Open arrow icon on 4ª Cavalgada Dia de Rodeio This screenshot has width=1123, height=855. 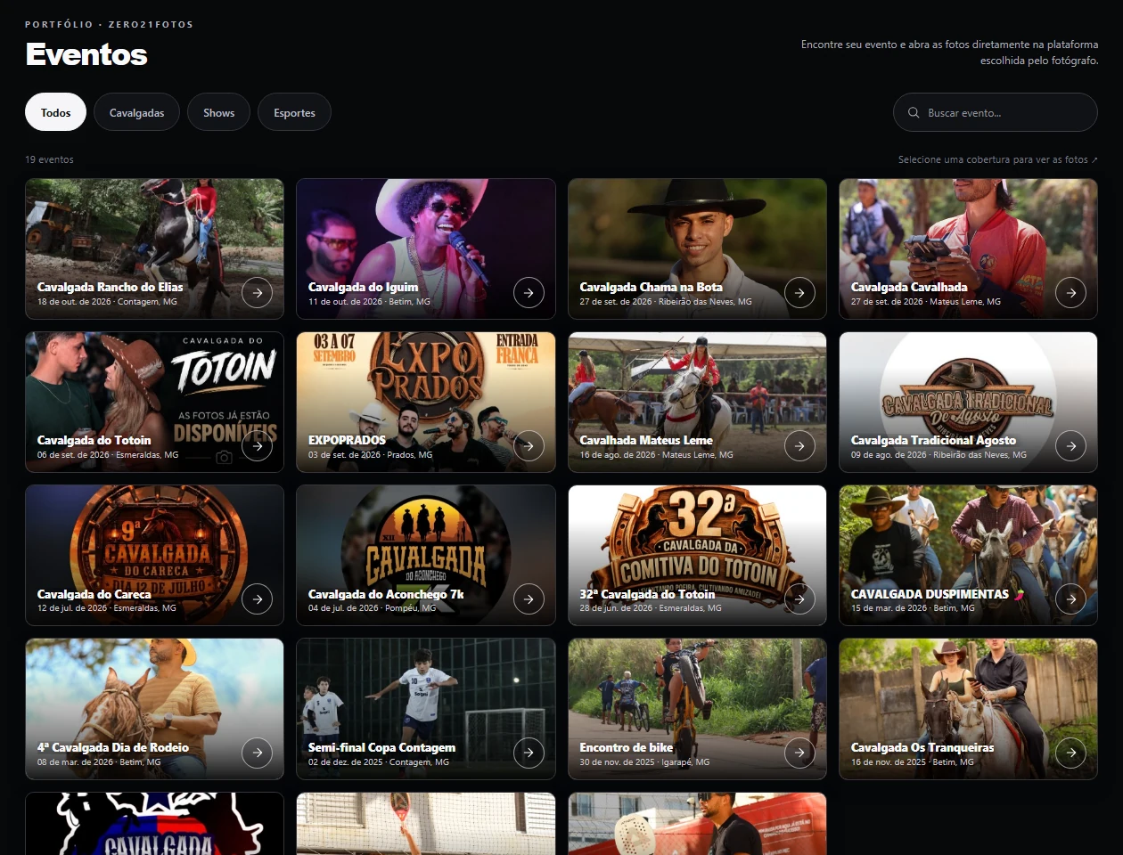[258, 753]
